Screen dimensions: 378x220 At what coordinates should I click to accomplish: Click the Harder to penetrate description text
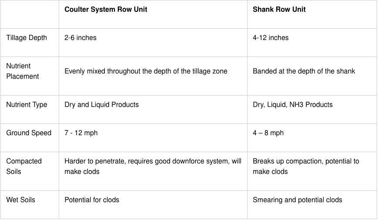(x=153, y=166)
